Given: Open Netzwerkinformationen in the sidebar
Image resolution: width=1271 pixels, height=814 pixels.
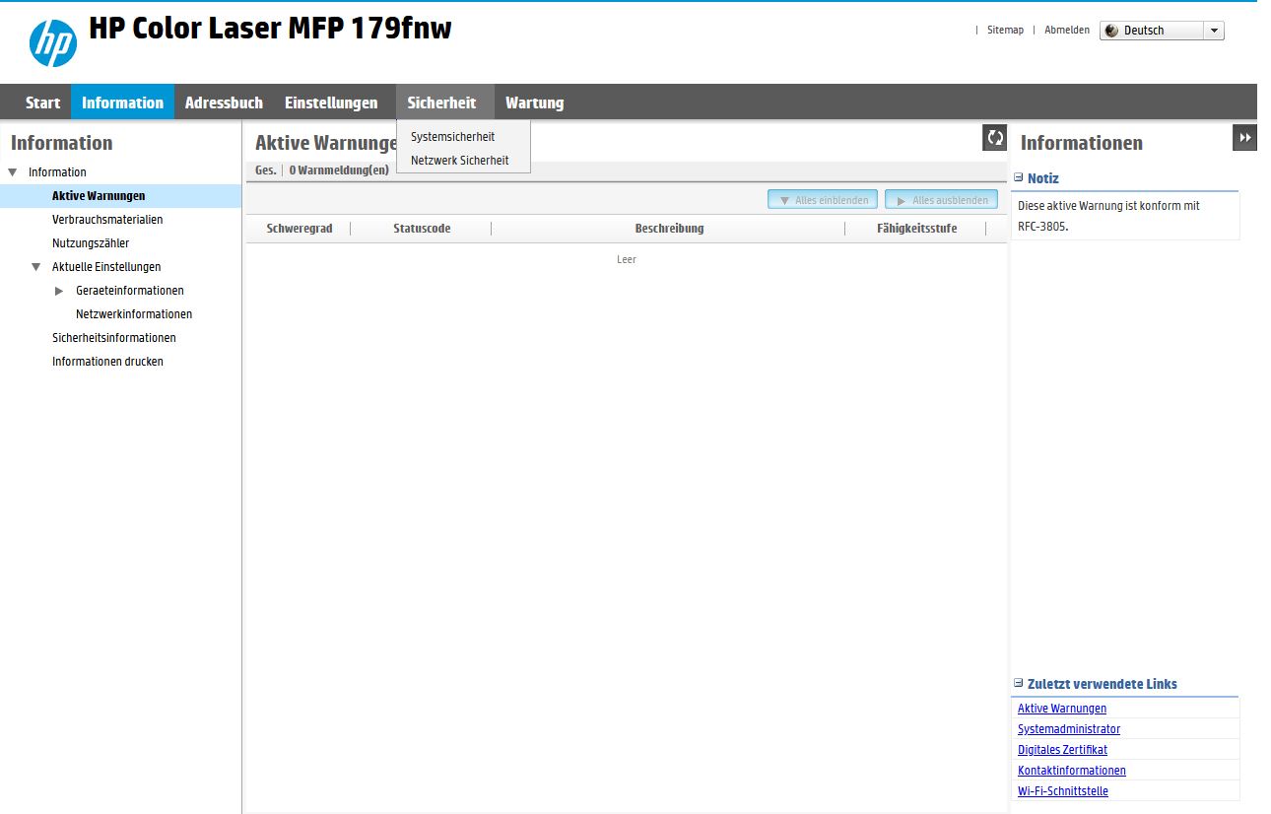Looking at the screenshot, I should click(x=134, y=314).
